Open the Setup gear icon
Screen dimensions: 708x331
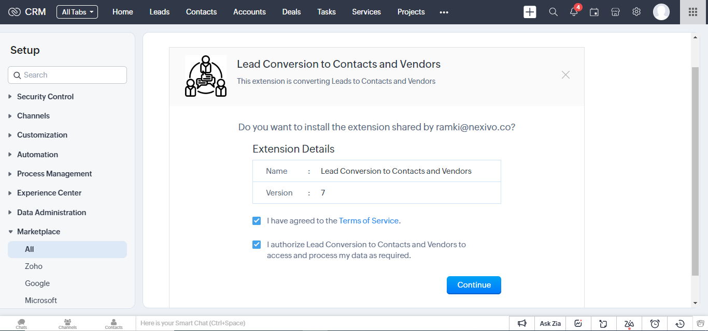[x=636, y=12]
